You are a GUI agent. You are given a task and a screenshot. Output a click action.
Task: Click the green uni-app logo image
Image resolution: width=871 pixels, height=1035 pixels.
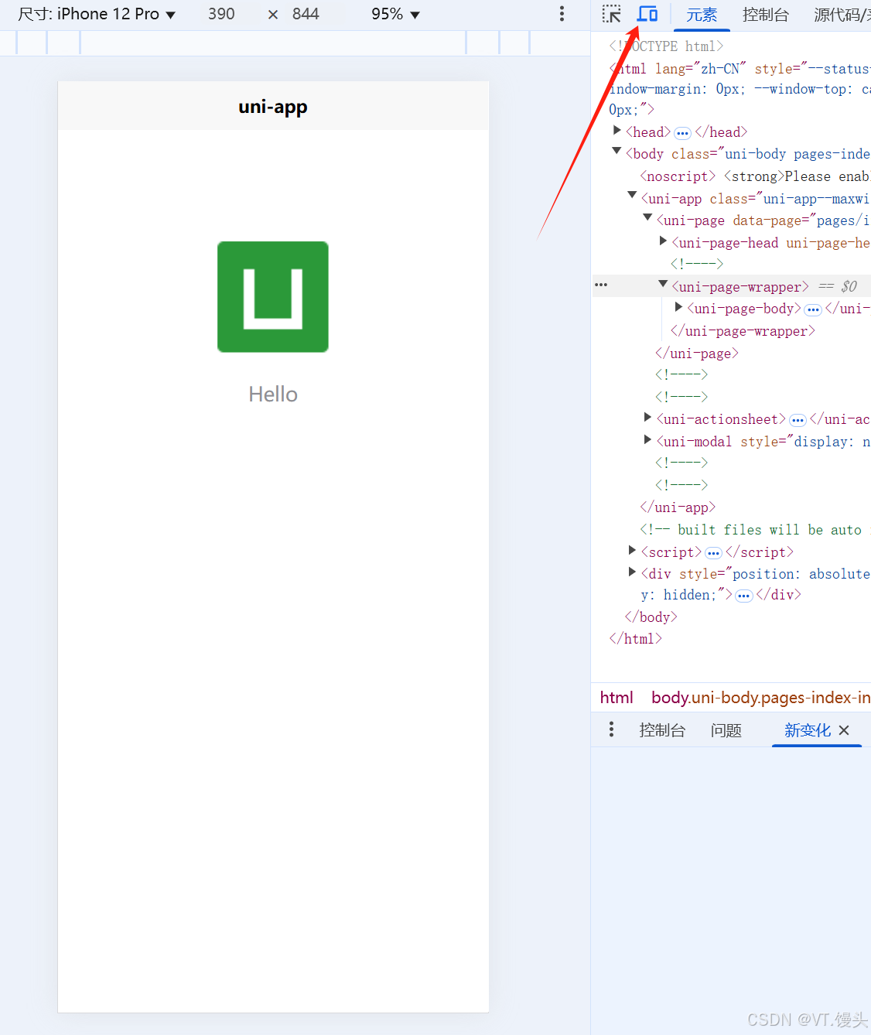coord(273,297)
